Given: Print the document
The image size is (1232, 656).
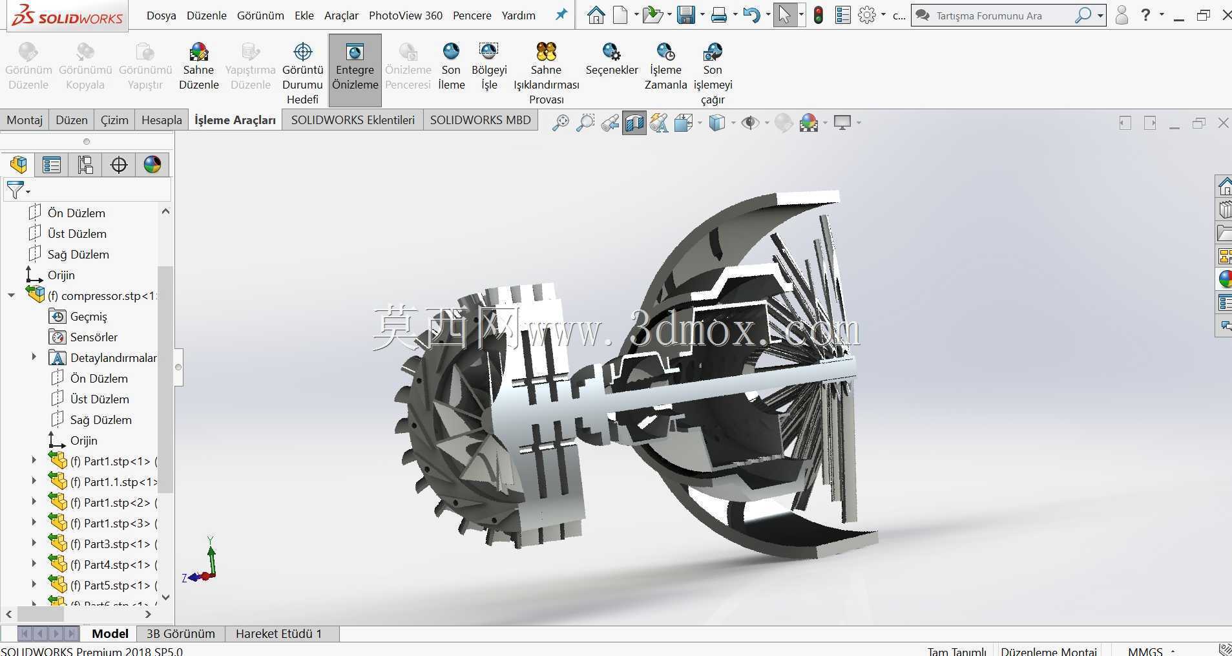Looking at the screenshot, I should click(718, 15).
